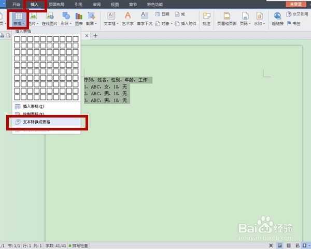Screen dimensions: 311x249
Task: Click the 交叉引用 cross-reference item
Action: (298, 14)
